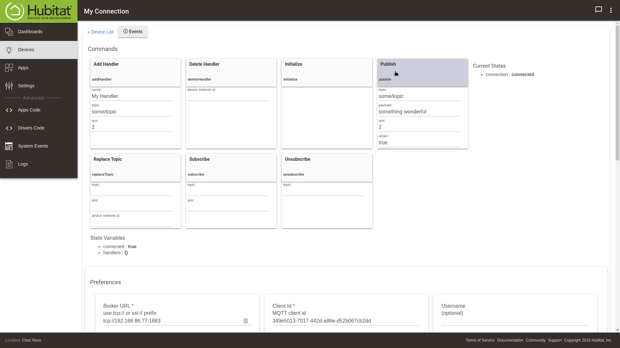Click the Apps grid icon in sidebar
Image resolution: width=620 pixels, height=348 pixels.
pos(9,68)
